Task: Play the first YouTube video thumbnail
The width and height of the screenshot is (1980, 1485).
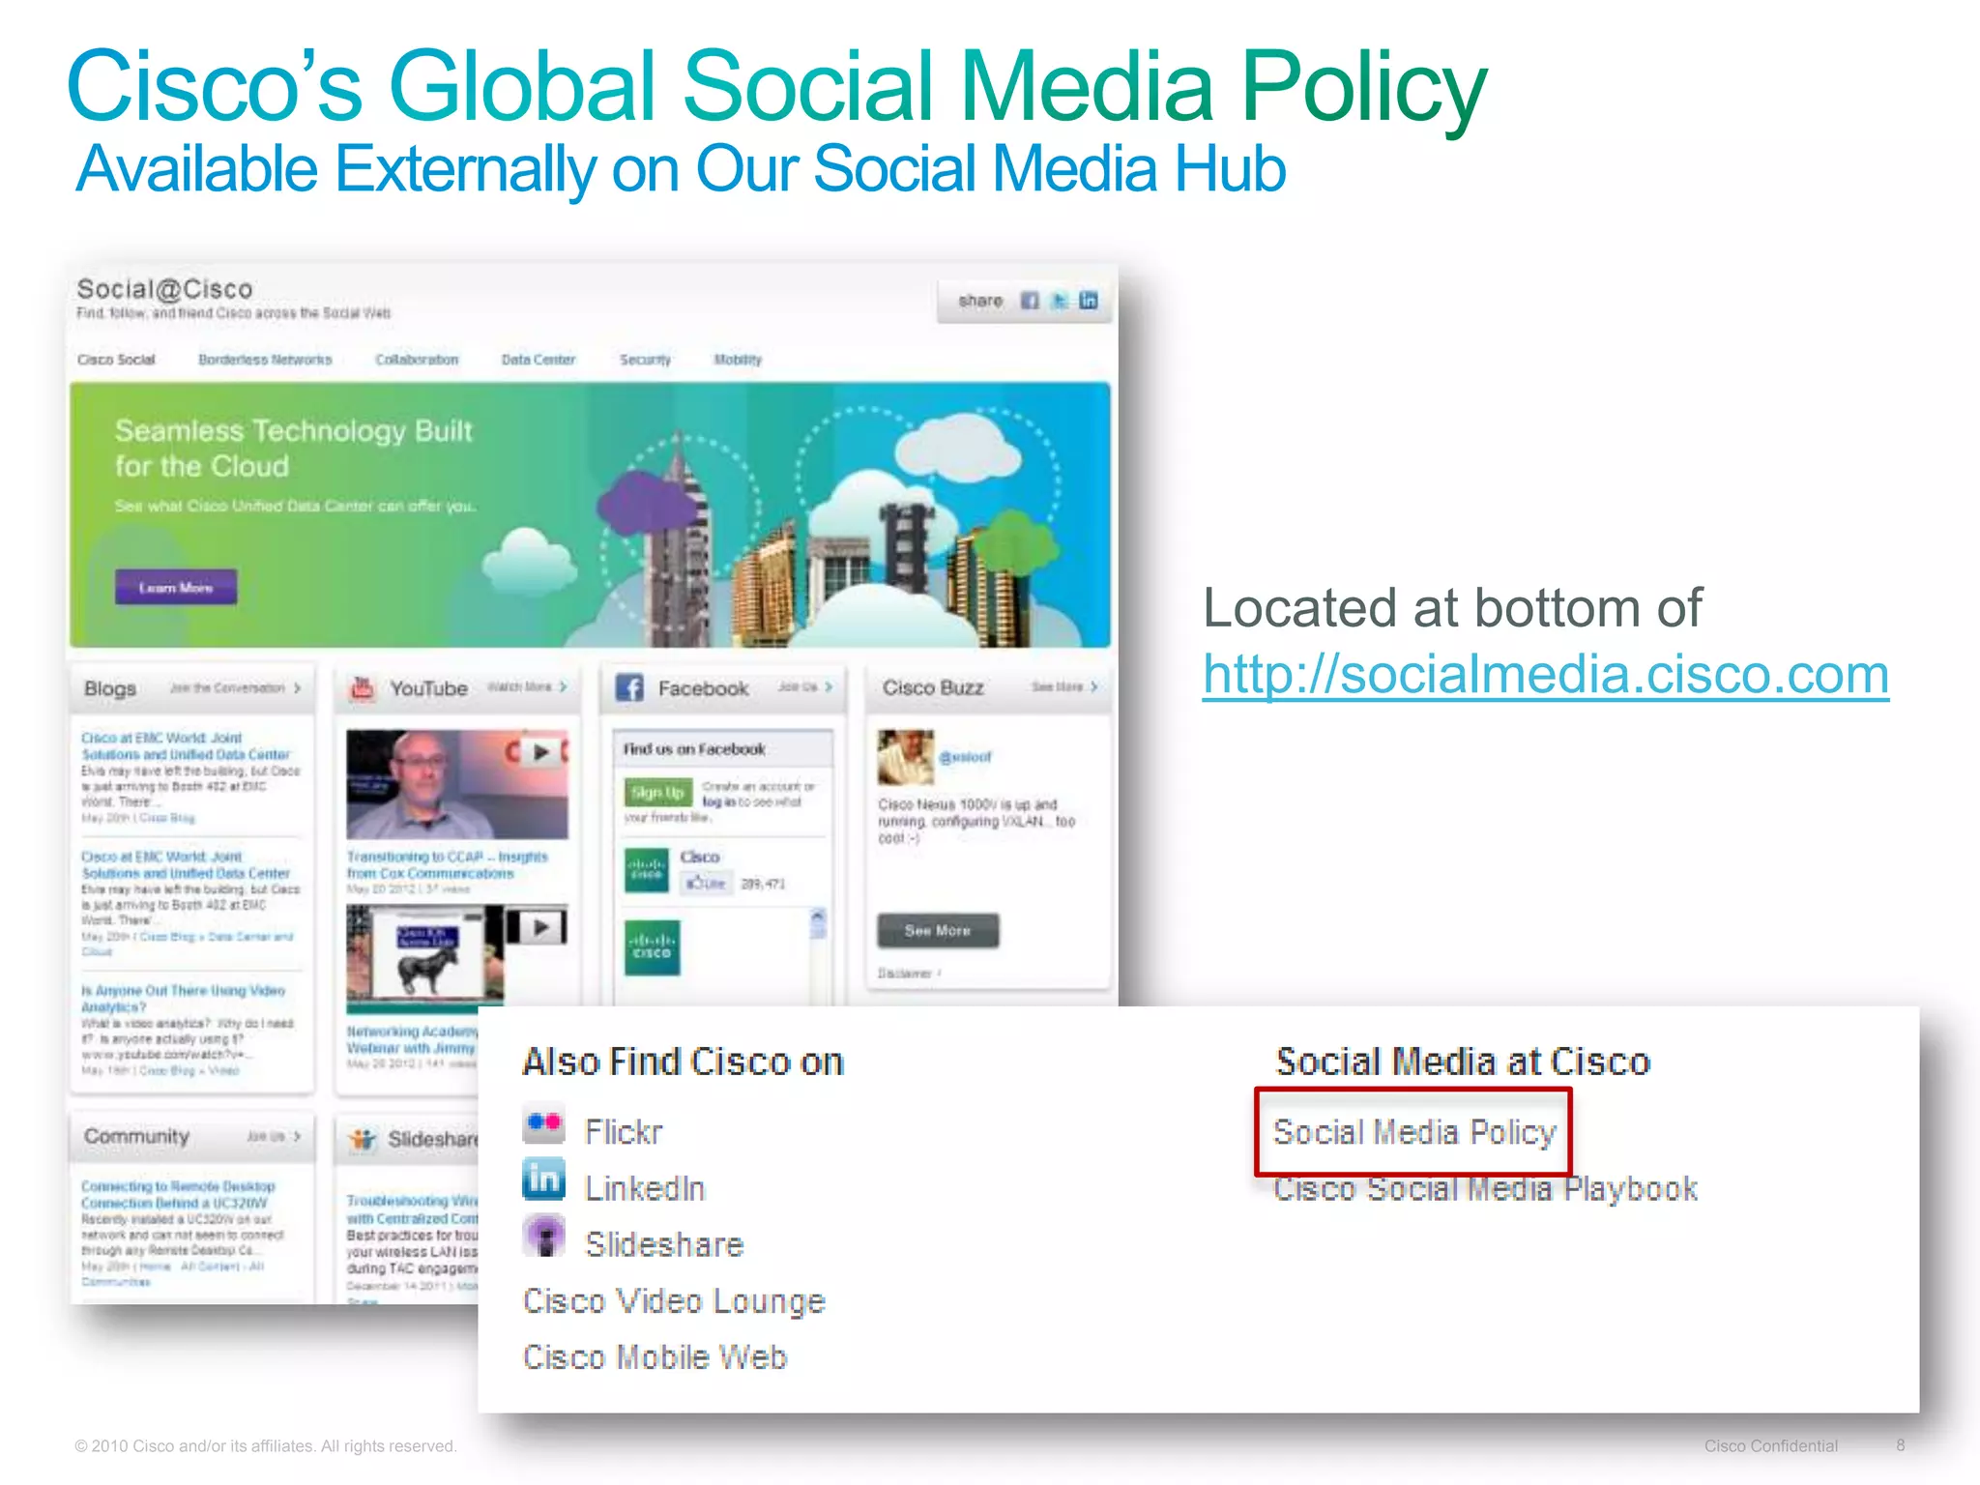Action: (457, 784)
